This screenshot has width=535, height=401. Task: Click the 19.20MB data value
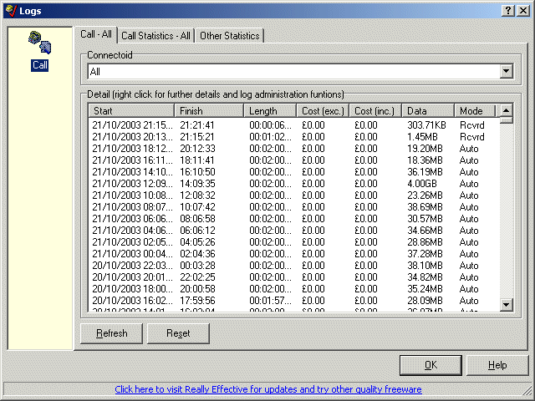[425, 149]
